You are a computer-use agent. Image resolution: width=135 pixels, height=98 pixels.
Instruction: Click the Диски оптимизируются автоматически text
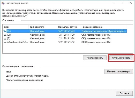[28, 76]
